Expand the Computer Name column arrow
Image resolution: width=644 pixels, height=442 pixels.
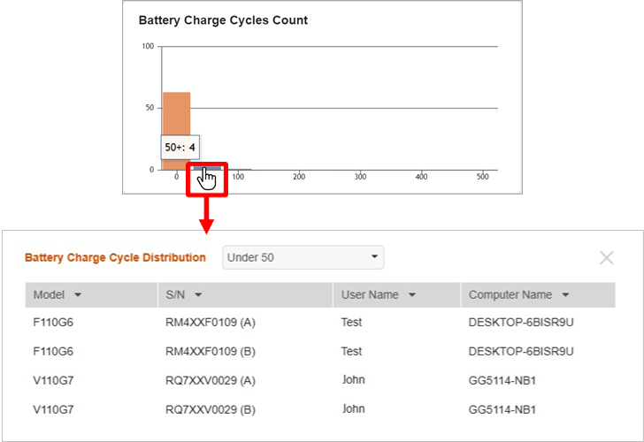tap(565, 295)
